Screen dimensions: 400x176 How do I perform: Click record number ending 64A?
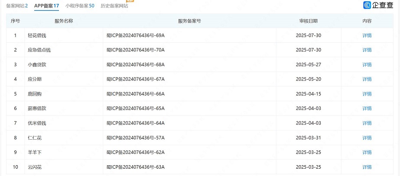click(x=136, y=123)
